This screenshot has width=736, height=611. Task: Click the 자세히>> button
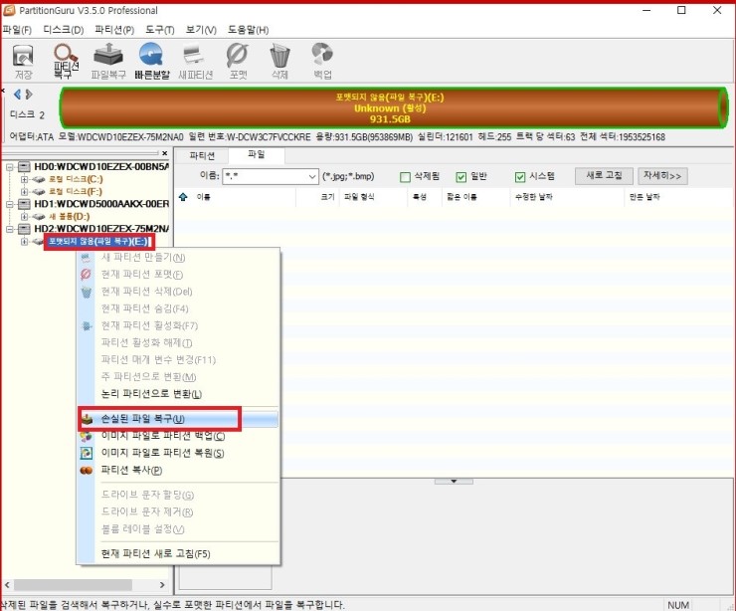662,176
